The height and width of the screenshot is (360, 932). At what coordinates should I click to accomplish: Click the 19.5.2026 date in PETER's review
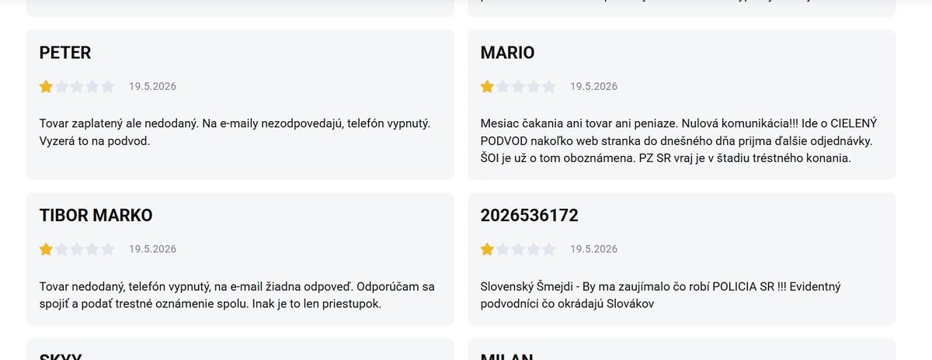coord(152,86)
